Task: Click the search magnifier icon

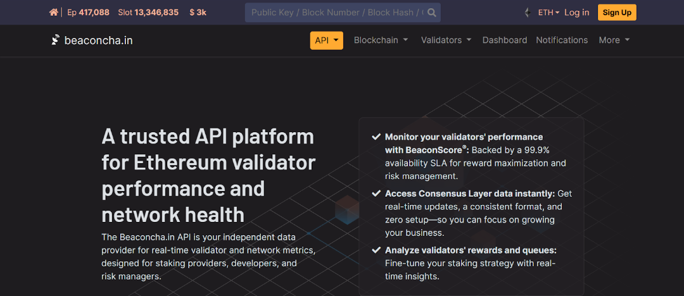Action: click(x=432, y=13)
